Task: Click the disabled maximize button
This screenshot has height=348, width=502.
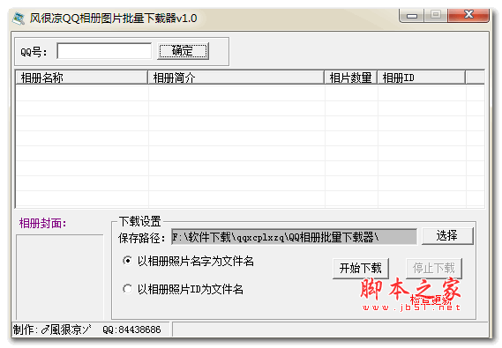Action: 436,15
